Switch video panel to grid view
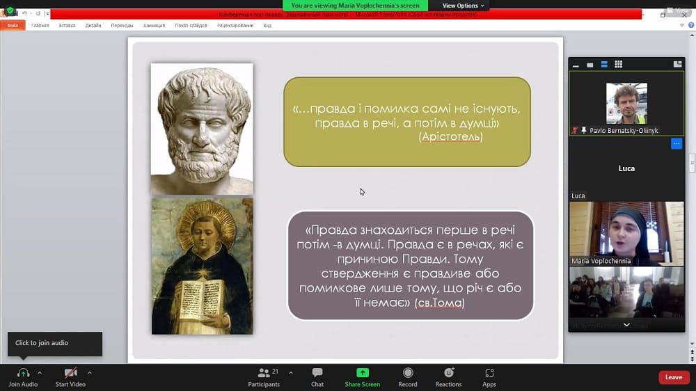Viewport: 696px width, 391px height. 618,65
